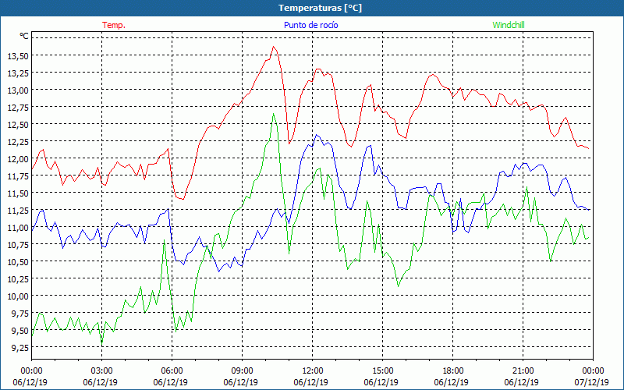
Task: Click the 12:00 time axis label
Action: [x=313, y=371]
